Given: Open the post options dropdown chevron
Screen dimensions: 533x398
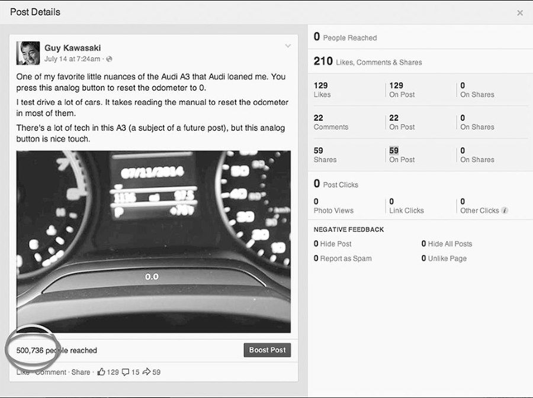Looking at the screenshot, I should click(x=288, y=46).
